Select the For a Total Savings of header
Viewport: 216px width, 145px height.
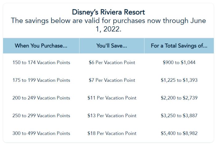click(x=179, y=46)
